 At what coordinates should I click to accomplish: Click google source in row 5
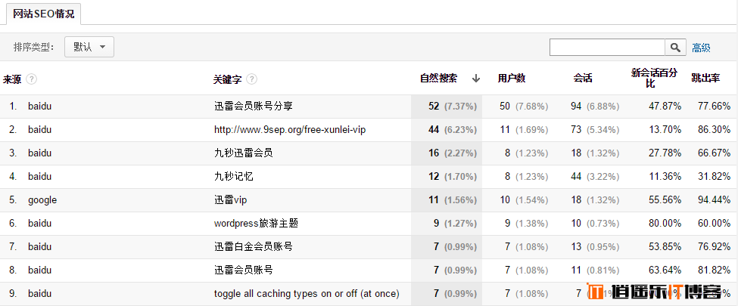42,200
